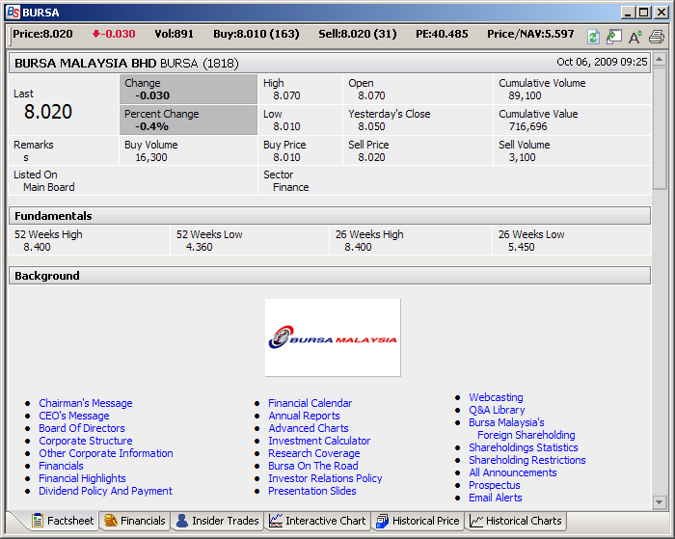This screenshot has width=675, height=539.
Task: Open the Historical Charts tab
Action: pyautogui.click(x=516, y=521)
